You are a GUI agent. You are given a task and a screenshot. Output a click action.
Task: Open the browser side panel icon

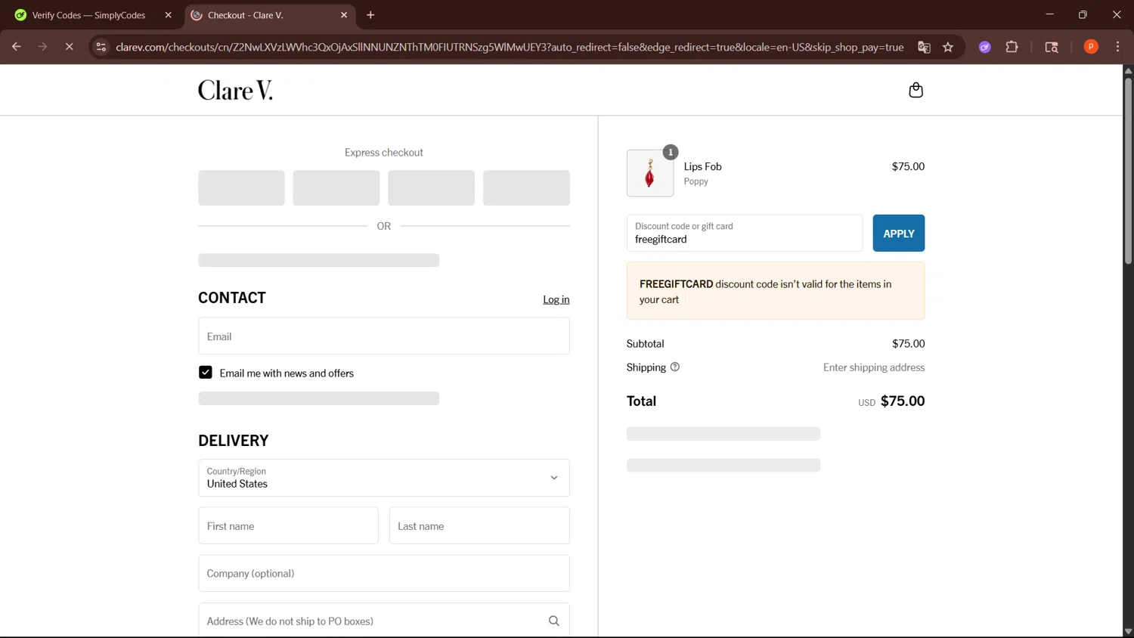point(1052,47)
